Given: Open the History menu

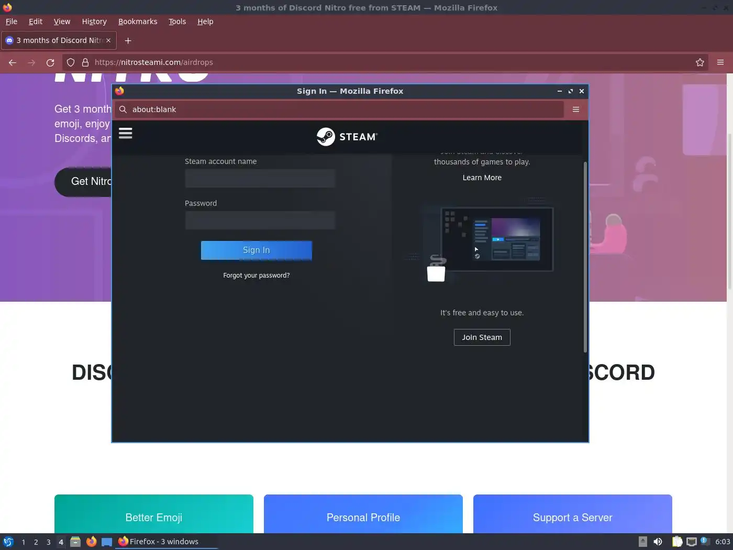Looking at the screenshot, I should pos(94,21).
